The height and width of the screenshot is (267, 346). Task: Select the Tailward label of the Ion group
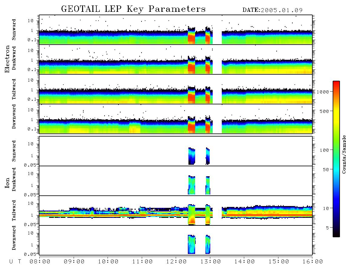pyautogui.click(x=14, y=211)
